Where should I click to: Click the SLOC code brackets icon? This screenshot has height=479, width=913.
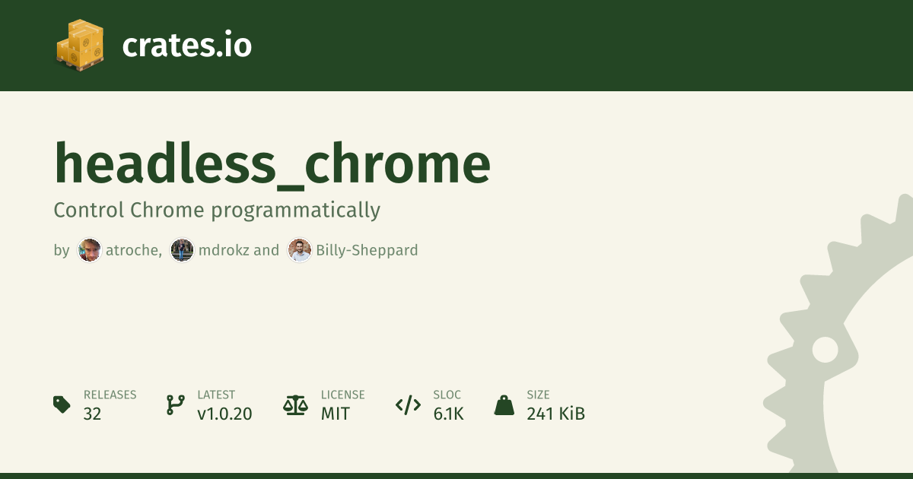408,404
